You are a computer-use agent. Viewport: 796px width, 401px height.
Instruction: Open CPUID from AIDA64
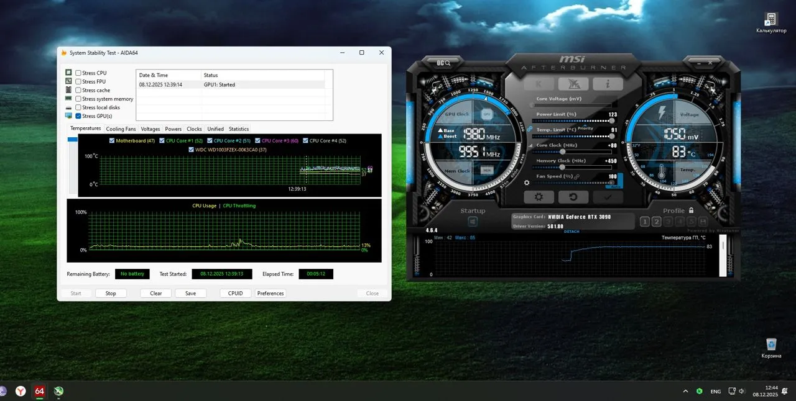click(236, 294)
